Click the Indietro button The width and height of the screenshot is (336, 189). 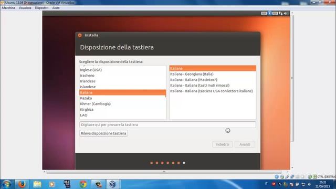222,144
